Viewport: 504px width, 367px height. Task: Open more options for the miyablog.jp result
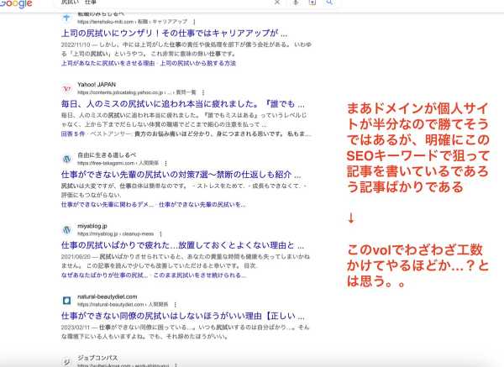point(160,234)
